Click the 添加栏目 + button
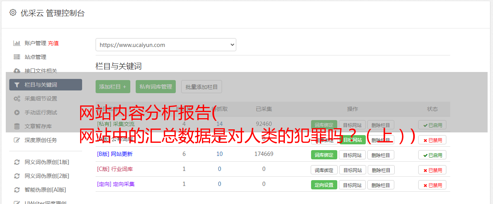Screen dimensions: 493x204 click(x=113, y=87)
